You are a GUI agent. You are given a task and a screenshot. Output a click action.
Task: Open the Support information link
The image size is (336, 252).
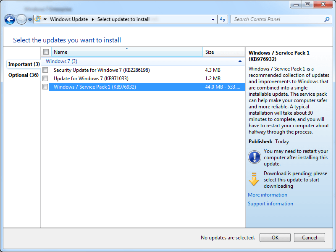270,203
